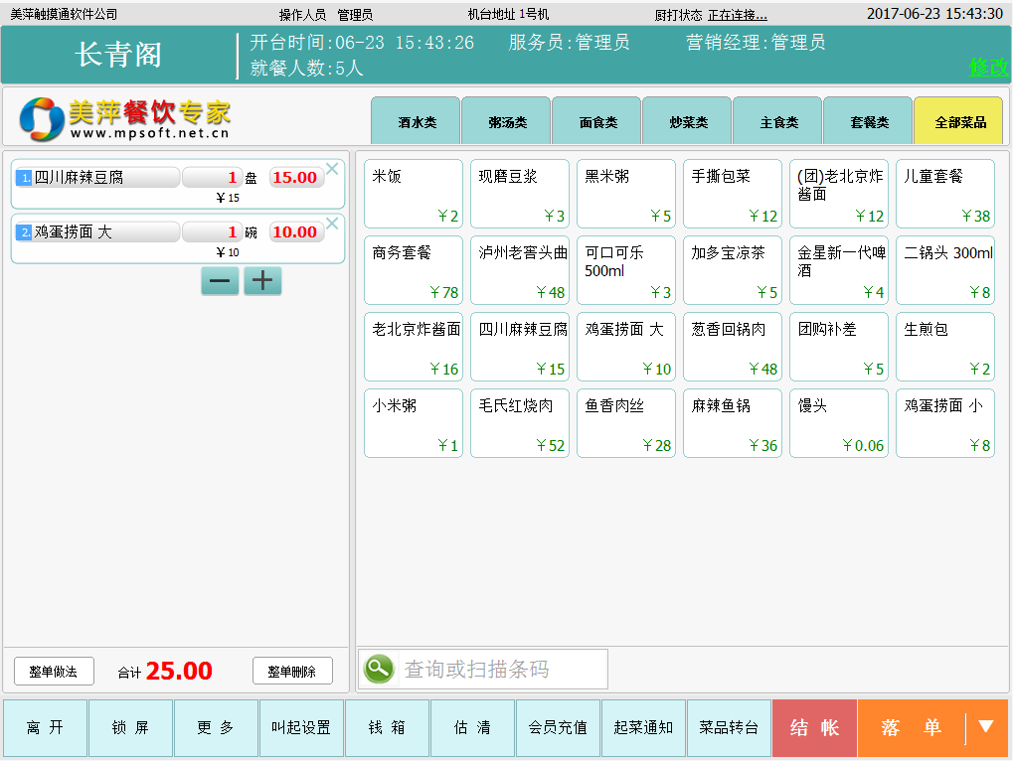Click the 美萍餐饮专家 logo
The height and width of the screenshot is (761, 1013).
125,119
